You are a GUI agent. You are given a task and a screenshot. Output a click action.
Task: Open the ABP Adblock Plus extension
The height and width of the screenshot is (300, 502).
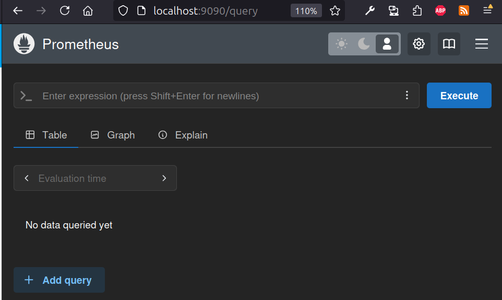(x=440, y=11)
